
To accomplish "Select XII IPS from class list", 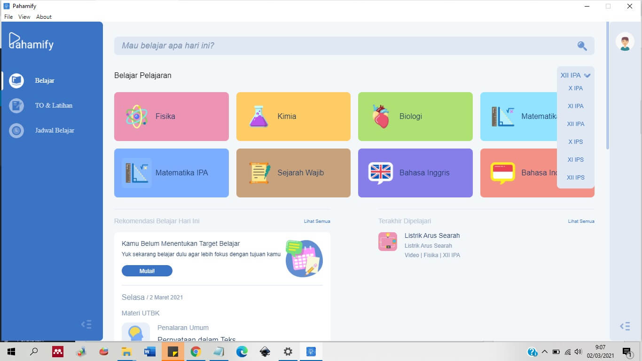I will (x=575, y=177).
